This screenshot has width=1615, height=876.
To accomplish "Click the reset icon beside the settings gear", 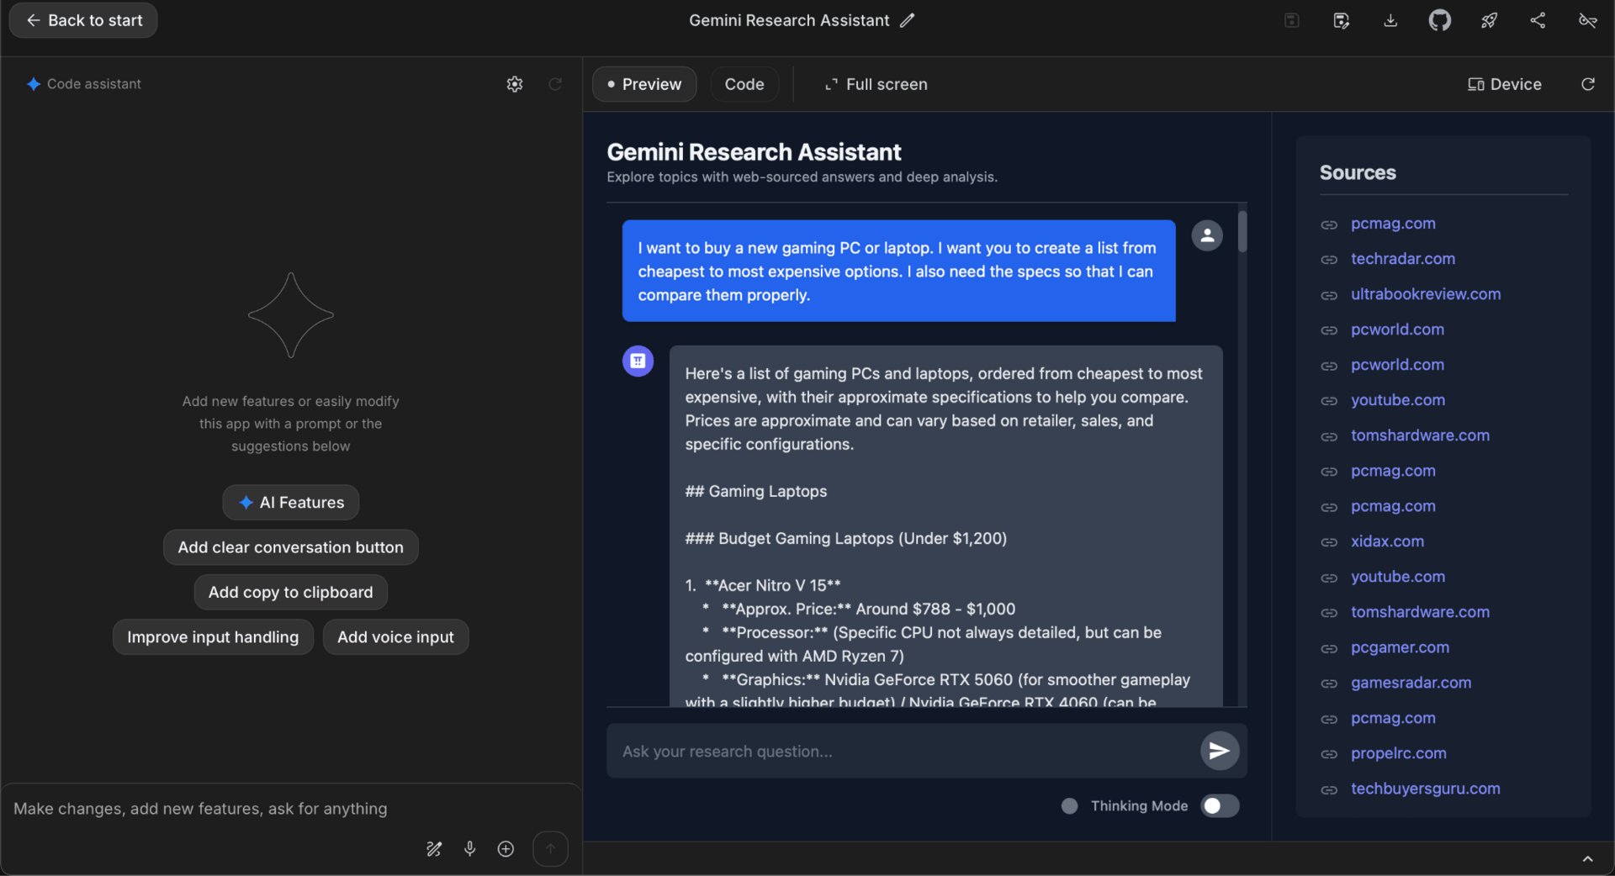I will click(555, 84).
